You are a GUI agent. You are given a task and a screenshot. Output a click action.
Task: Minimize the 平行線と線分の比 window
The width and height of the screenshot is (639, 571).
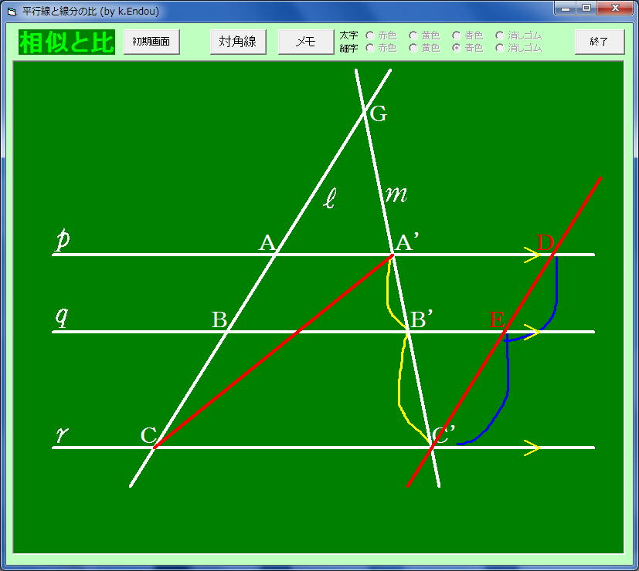click(x=566, y=8)
